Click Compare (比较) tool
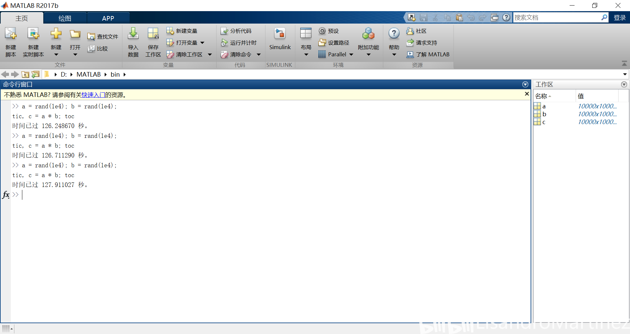 (x=97, y=48)
